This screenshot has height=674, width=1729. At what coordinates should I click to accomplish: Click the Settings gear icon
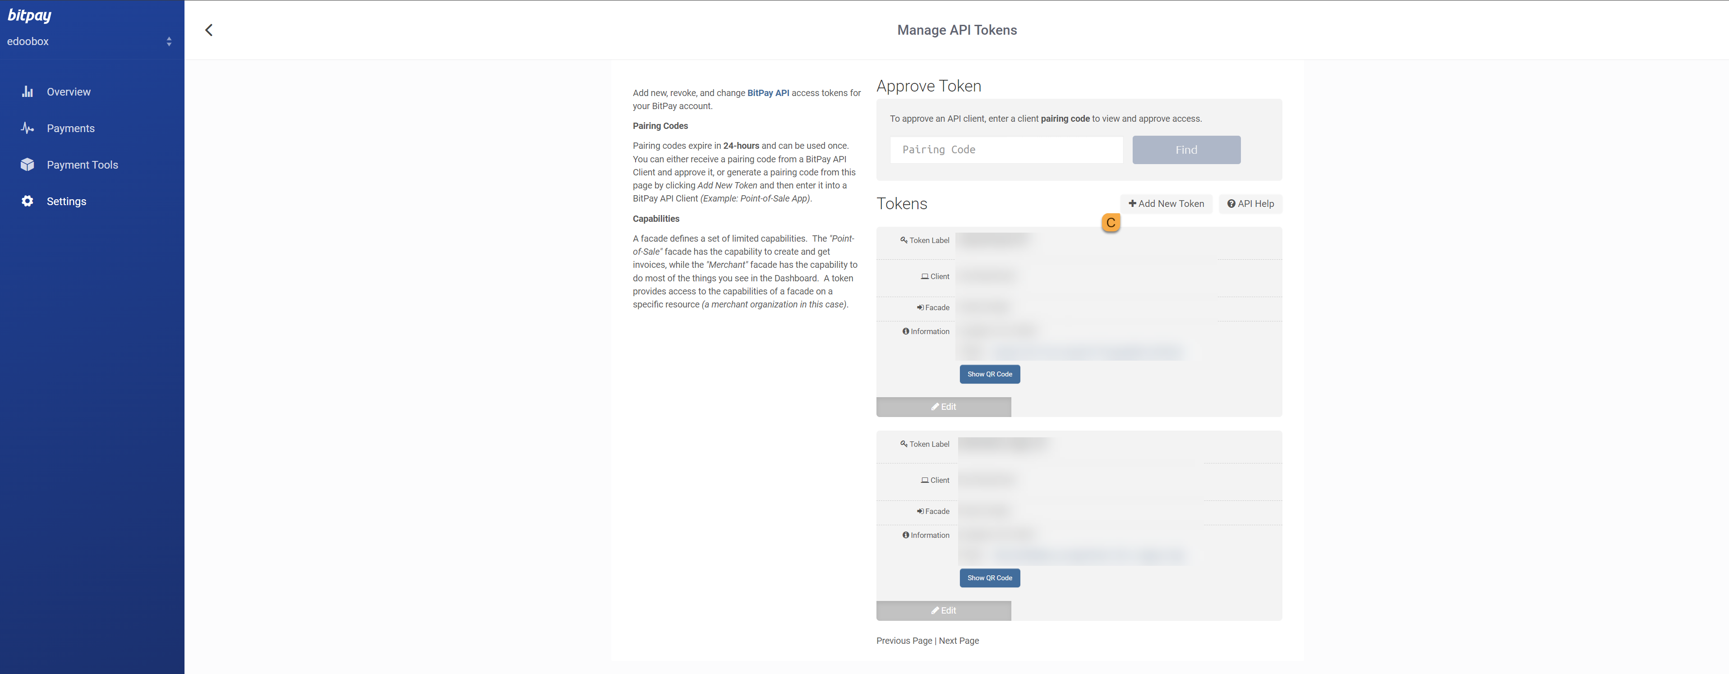point(28,201)
